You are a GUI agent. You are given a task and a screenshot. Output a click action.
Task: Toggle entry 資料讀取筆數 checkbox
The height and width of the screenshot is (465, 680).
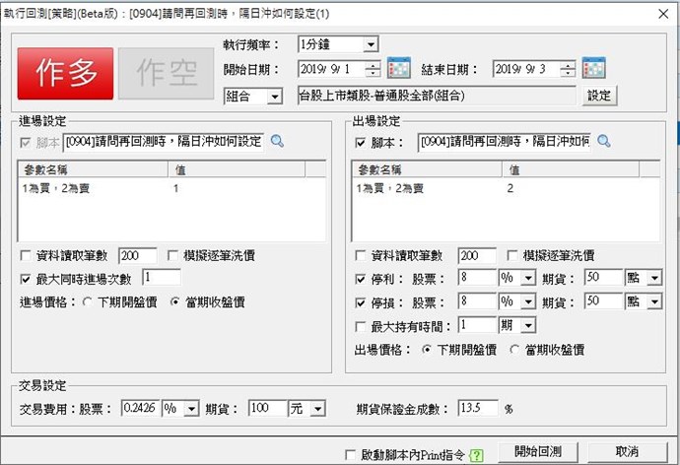coord(26,255)
